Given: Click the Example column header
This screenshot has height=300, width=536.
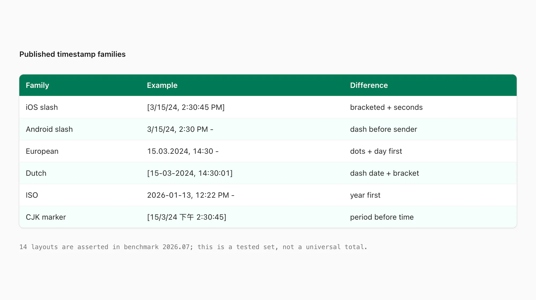Looking at the screenshot, I should (162, 85).
